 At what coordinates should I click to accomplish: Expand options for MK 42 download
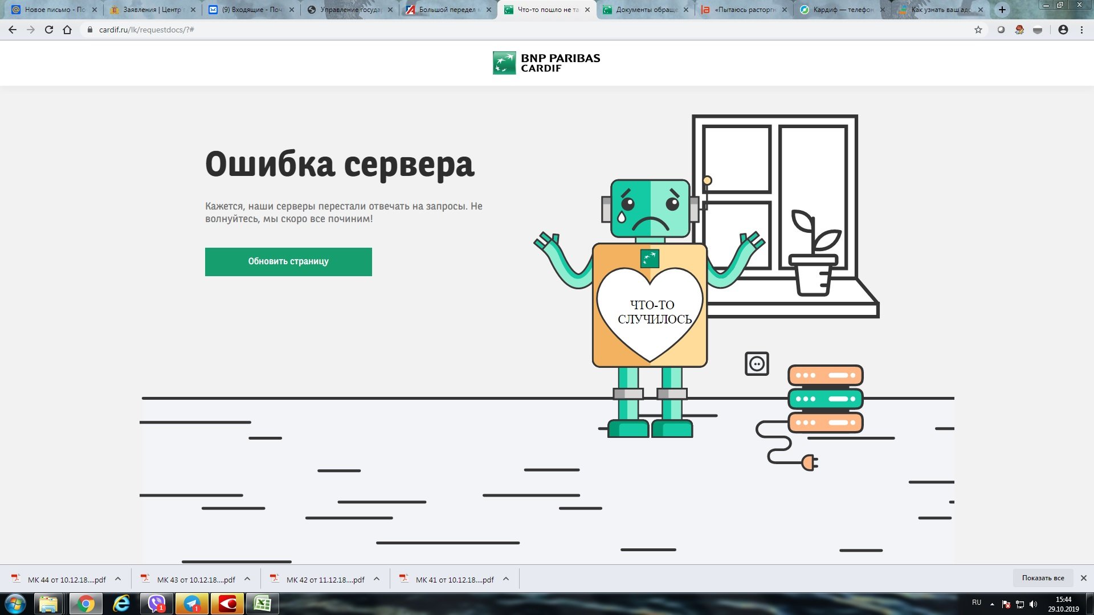(x=377, y=579)
